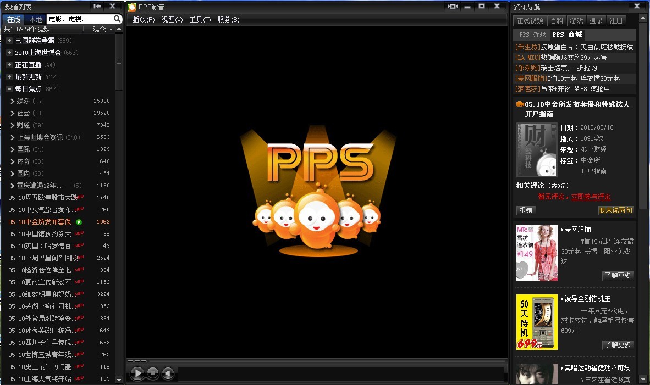This screenshot has width=650, height=385.
Task: Open the 注册 tab
Action: click(x=616, y=21)
